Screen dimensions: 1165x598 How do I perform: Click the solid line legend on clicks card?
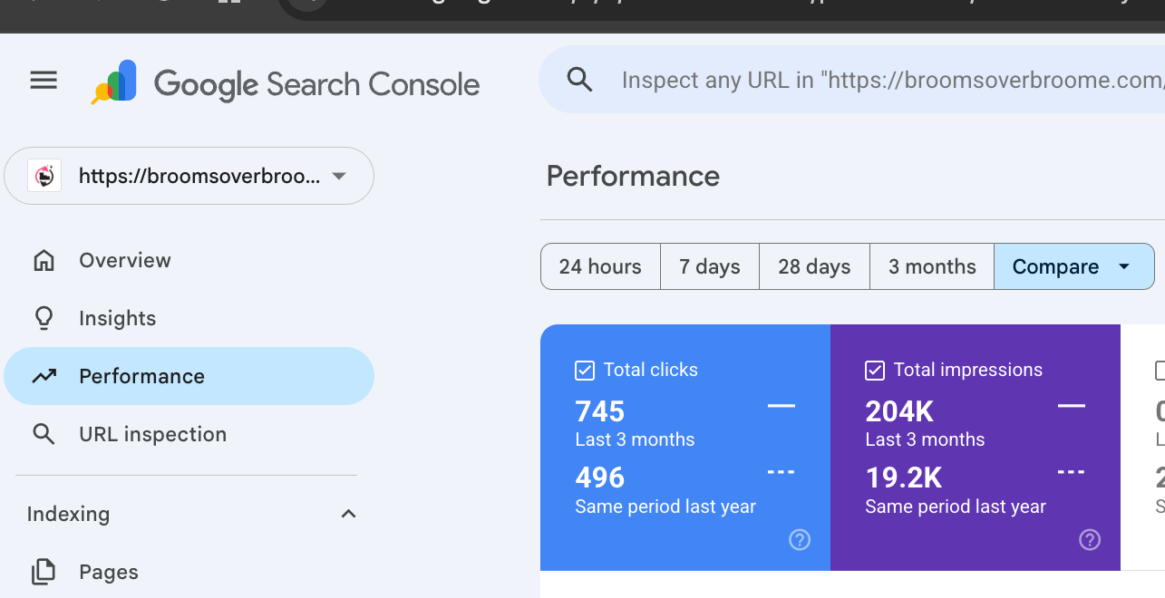coord(782,406)
